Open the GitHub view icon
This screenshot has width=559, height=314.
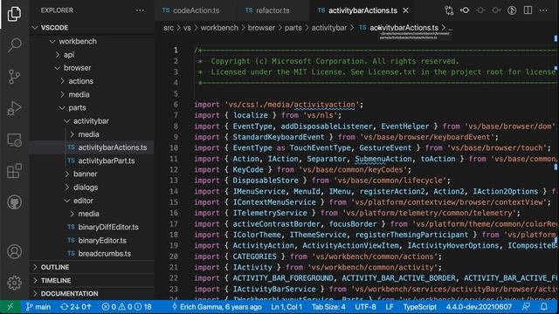tap(14, 202)
